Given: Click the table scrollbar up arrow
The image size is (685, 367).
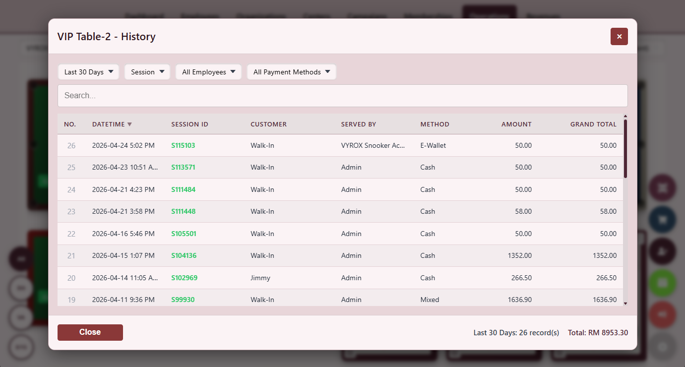Looking at the screenshot, I should (625, 117).
